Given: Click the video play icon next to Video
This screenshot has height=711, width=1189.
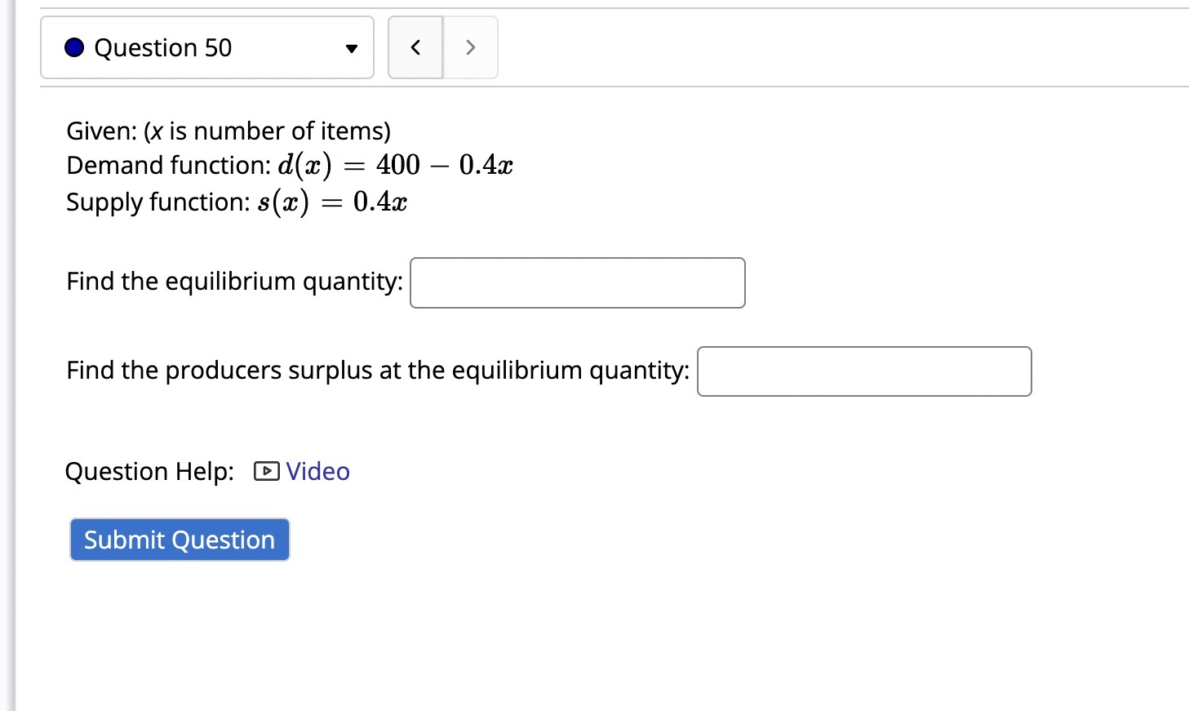Looking at the screenshot, I should [x=265, y=471].
